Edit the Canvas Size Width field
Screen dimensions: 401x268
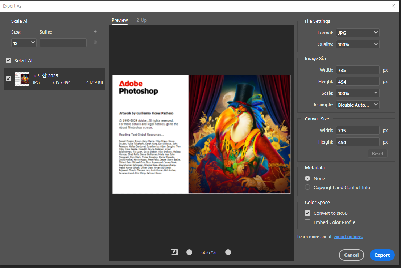pos(357,130)
